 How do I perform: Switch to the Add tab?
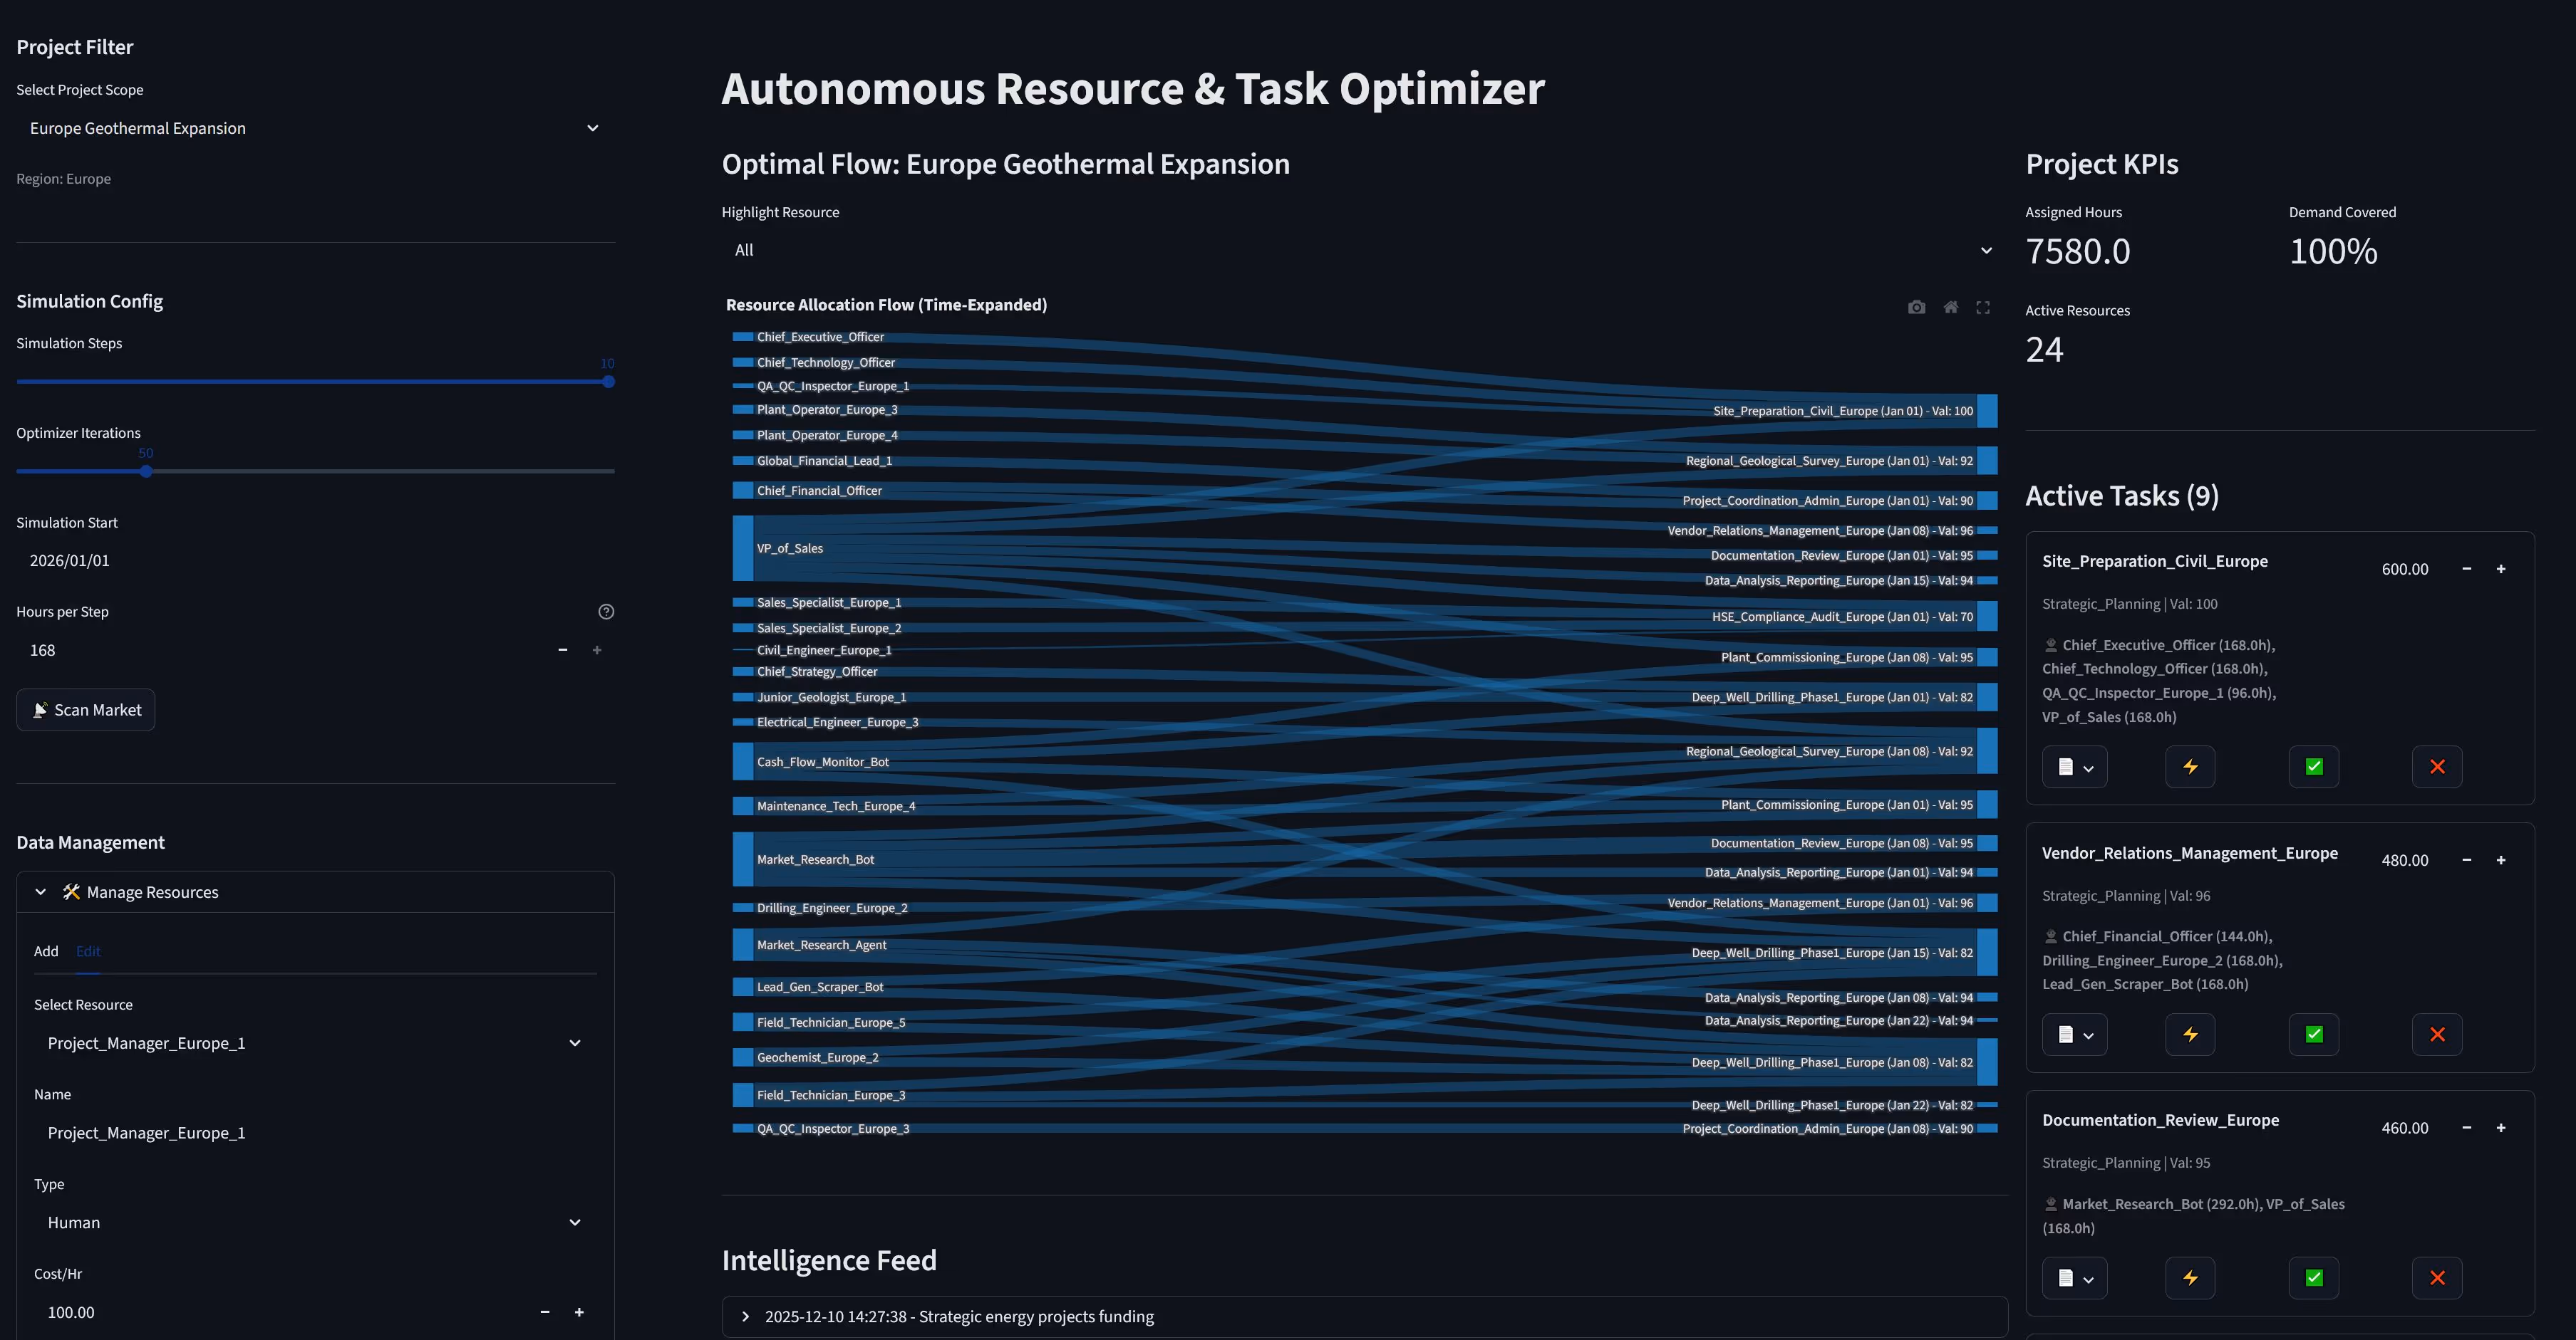point(46,951)
